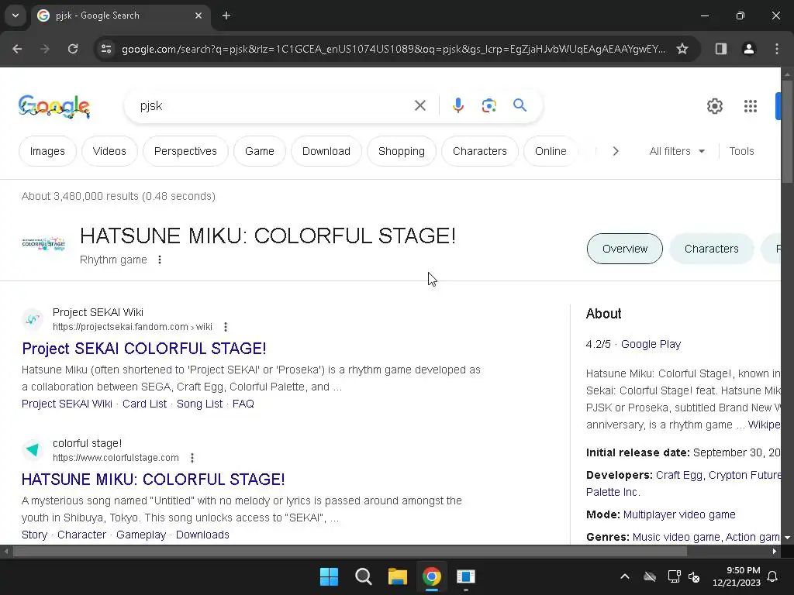Image resolution: width=794 pixels, height=595 pixels.
Task: Open the Google Play rating link
Action: point(651,344)
